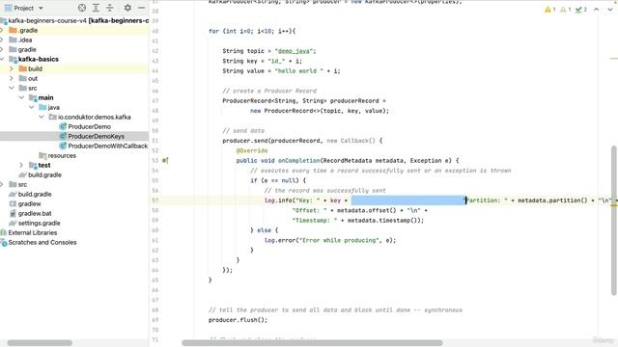
Task: Click the producer.flush() statement
Action: 238,320
